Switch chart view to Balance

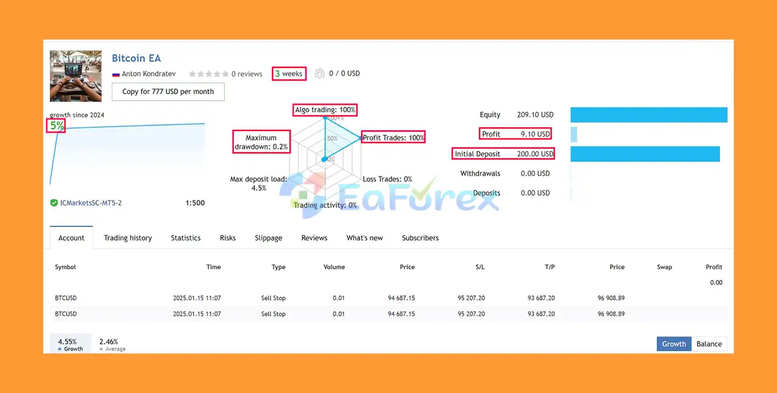(709, 344)
